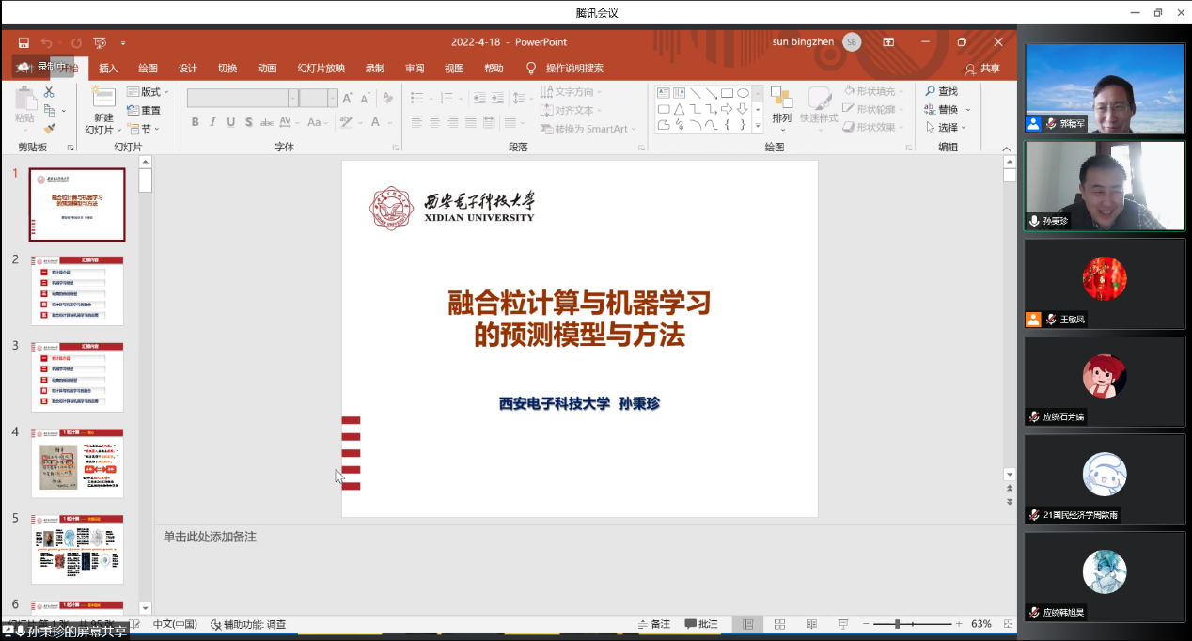
Task: Open the Slide Show (幻灯片放映) tab
Action: [x=322, y=69]
